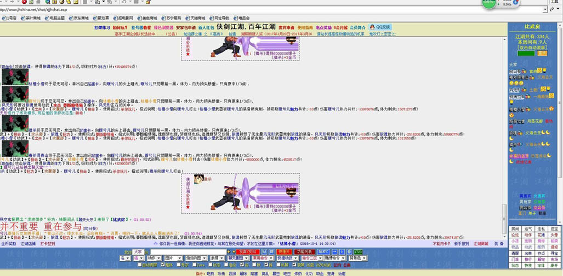Viewport: 563px width, 276px height.
Task: Click the yellow diamond icons after message input
Action: 231,251
